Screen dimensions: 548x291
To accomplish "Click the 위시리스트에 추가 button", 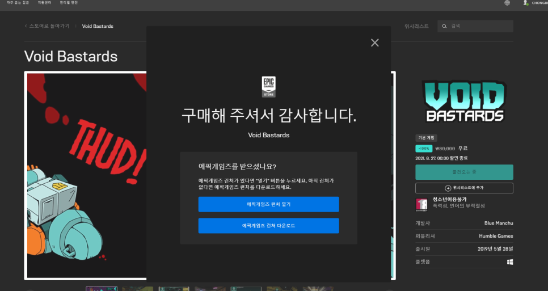I will [x=464, y=188].
